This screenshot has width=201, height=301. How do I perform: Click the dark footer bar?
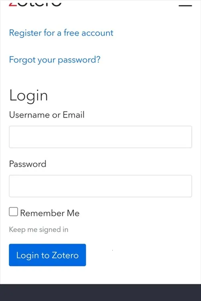[100, 293]
